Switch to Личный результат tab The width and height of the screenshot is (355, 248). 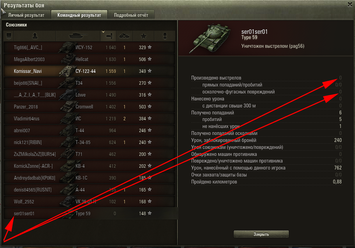tap(26, 15)
